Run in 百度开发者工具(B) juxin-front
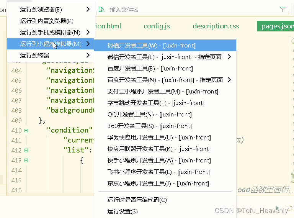Viewport: 294px width, 218px height. [x=165, y=69]
